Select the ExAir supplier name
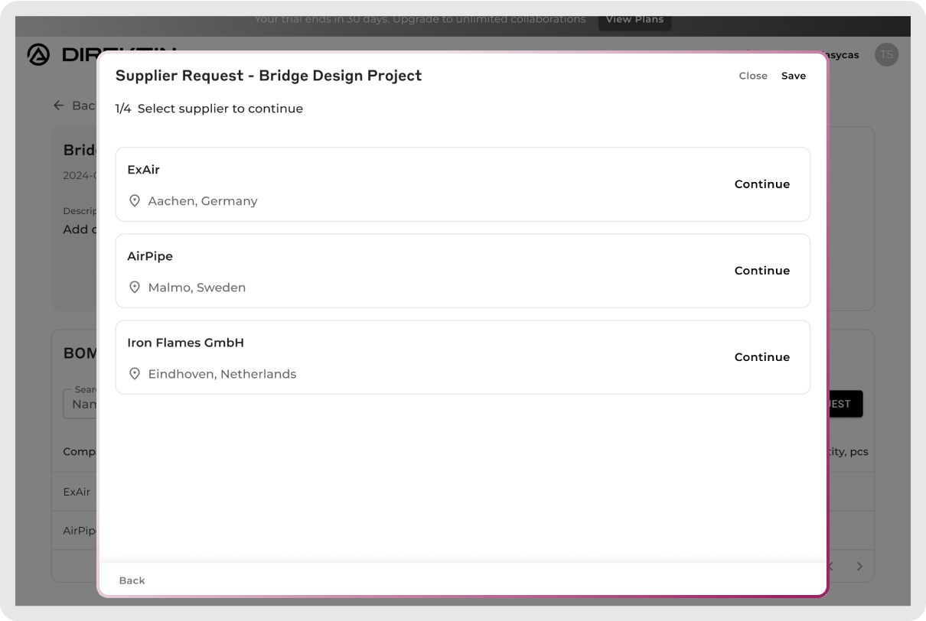This screenshot has width=926, height=621. click(144, 170)
